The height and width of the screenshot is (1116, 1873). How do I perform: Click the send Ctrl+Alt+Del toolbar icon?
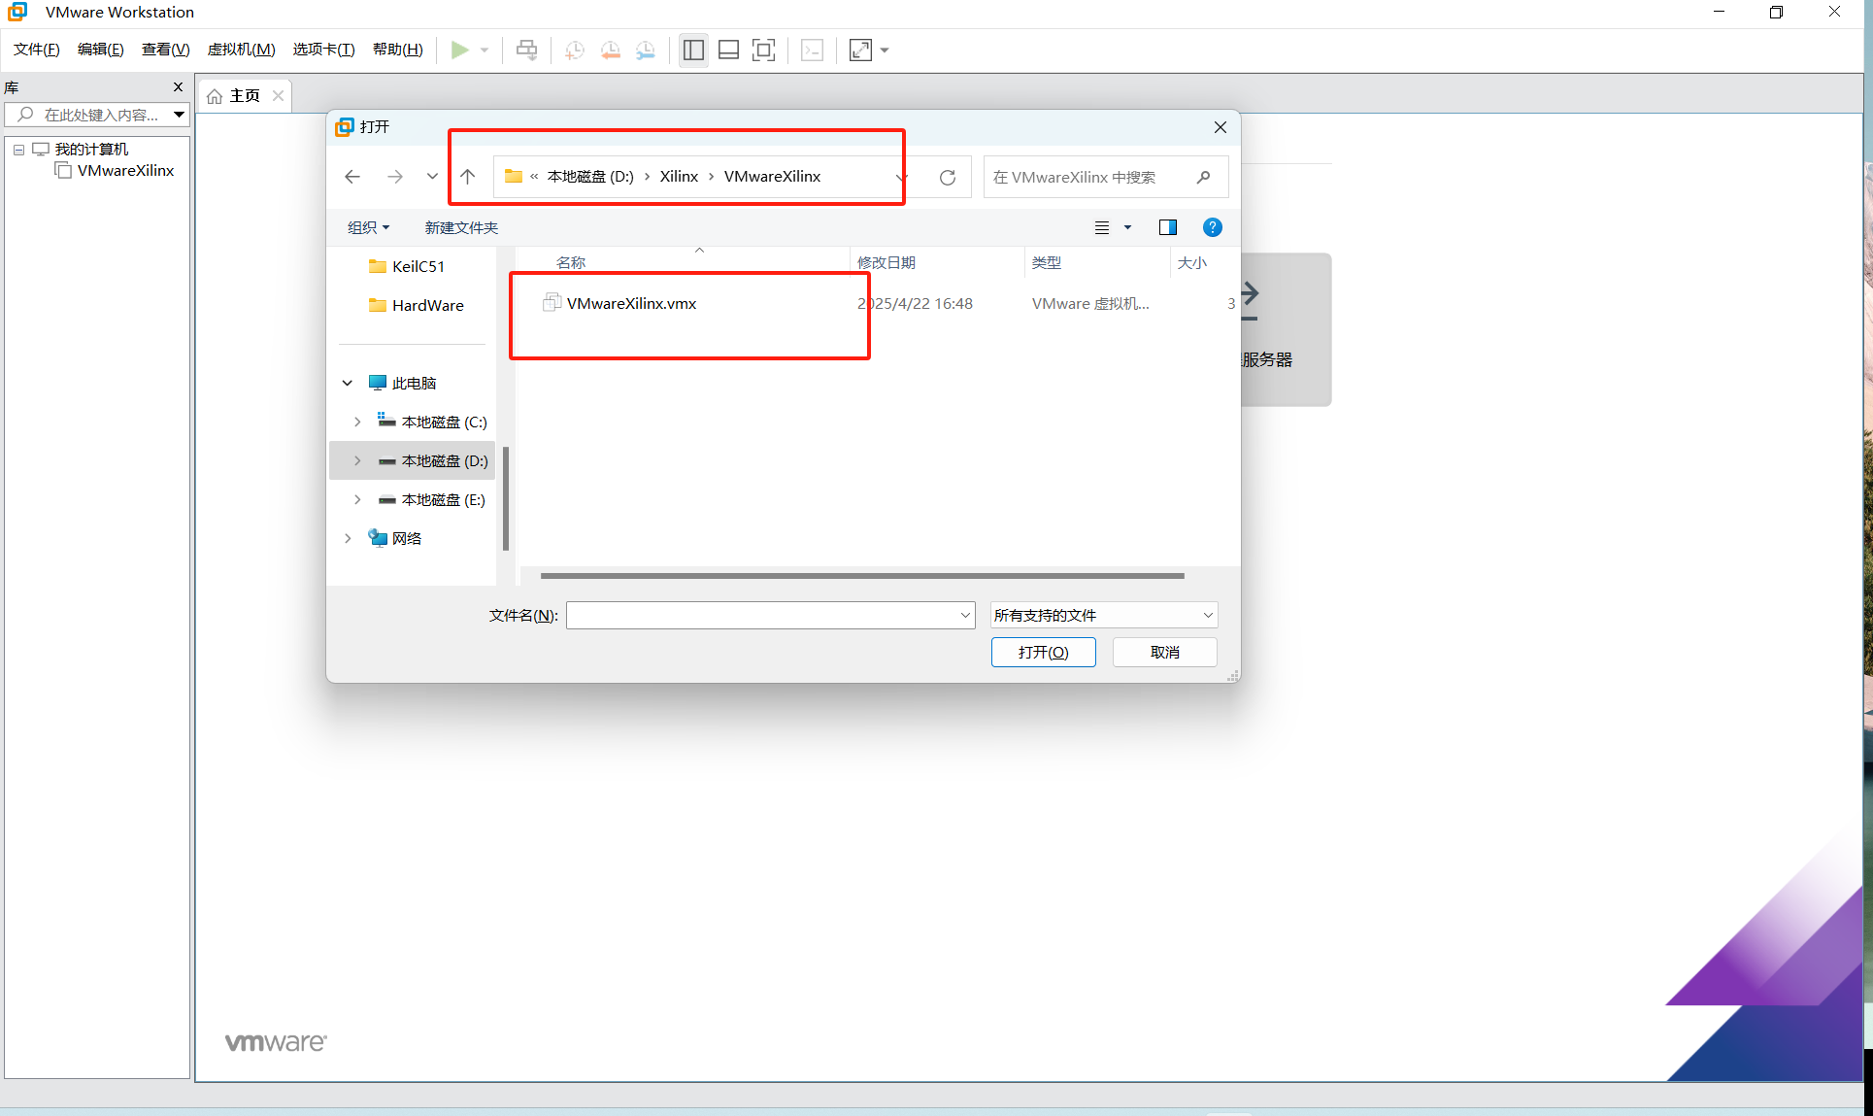526,50
